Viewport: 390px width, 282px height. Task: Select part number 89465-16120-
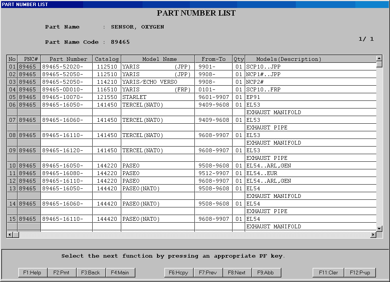click(67, 150)
